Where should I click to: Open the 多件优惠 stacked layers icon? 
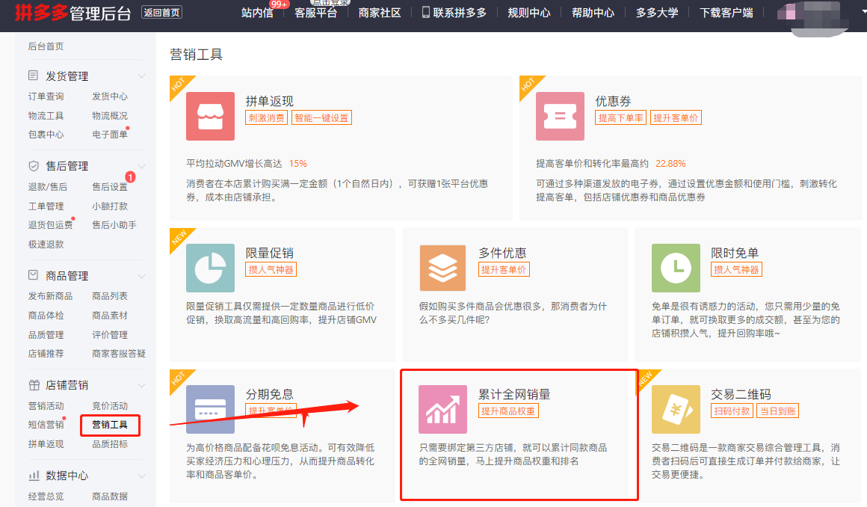[442, 268]
